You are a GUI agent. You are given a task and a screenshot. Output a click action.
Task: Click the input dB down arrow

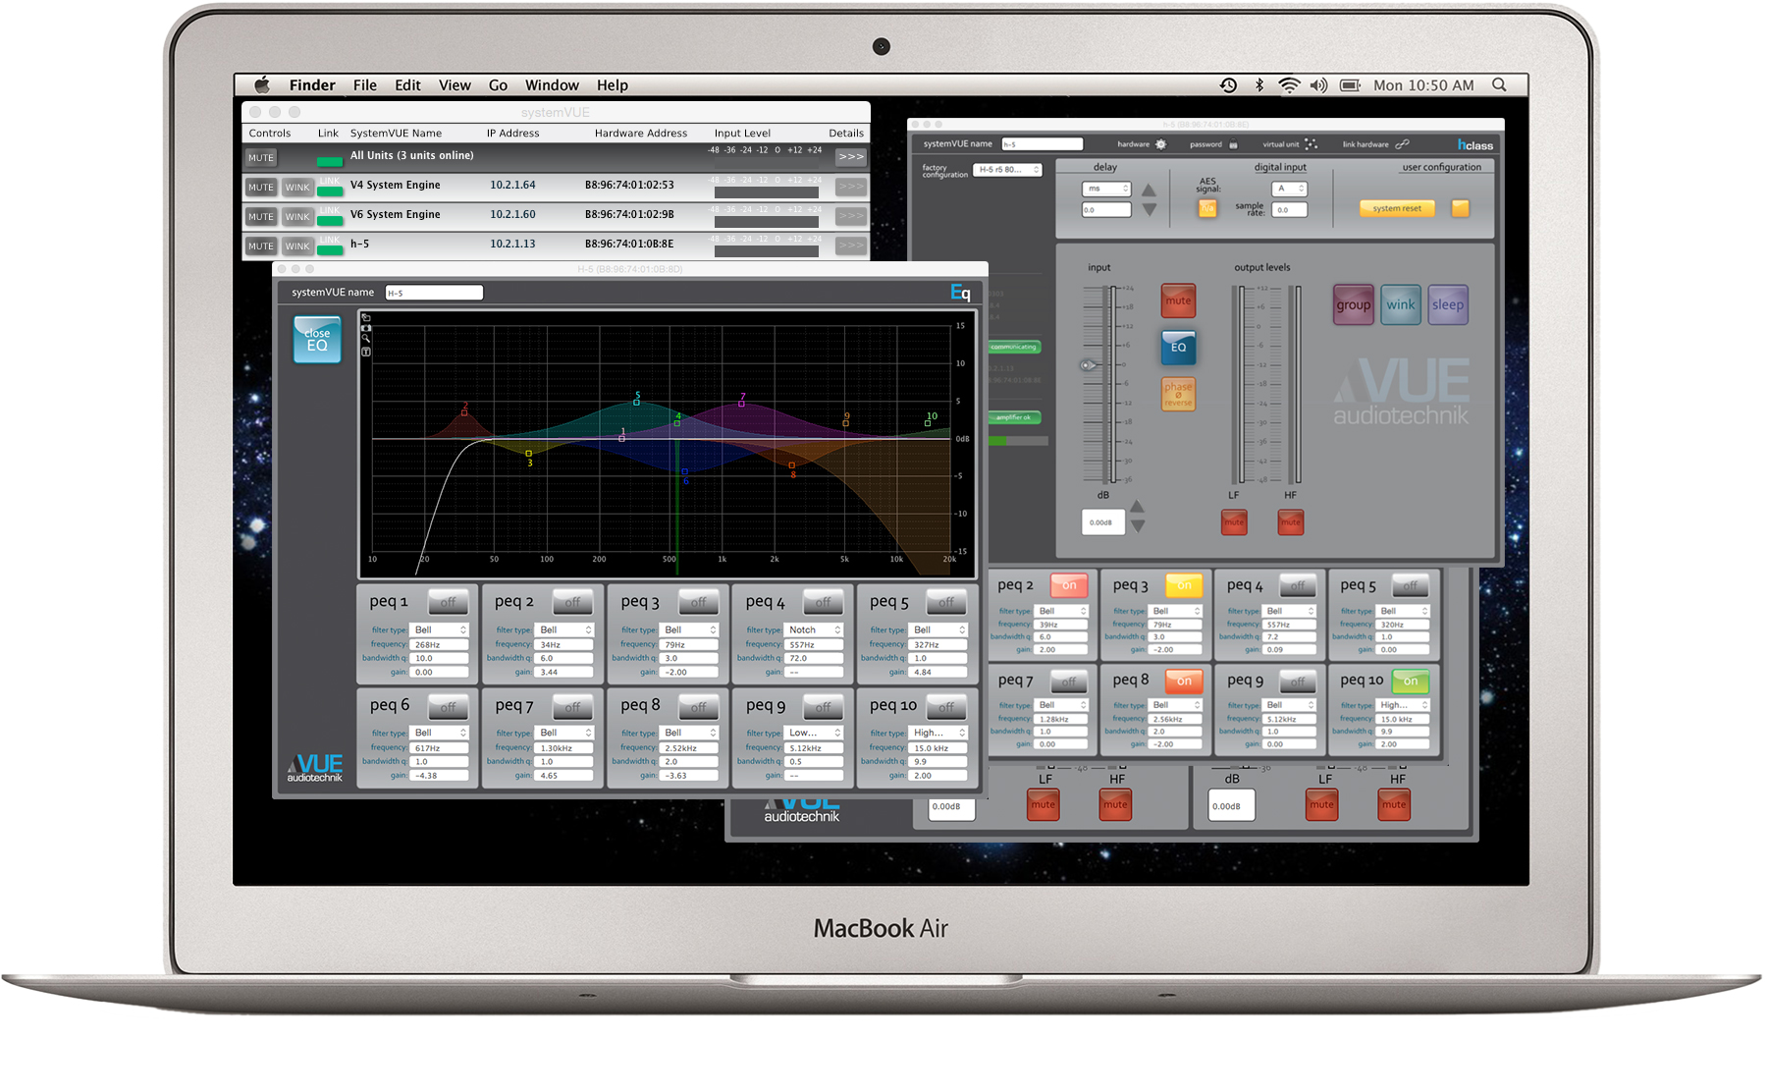(1137, 526)
